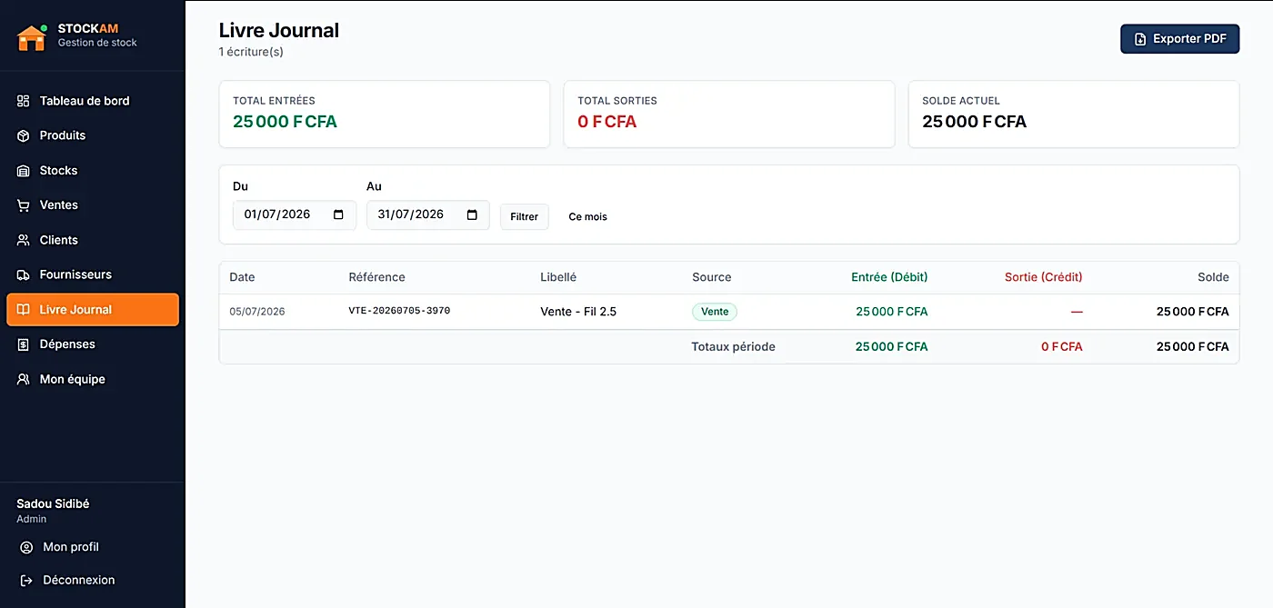Open the Fournisseurs section

click(93, 274)
